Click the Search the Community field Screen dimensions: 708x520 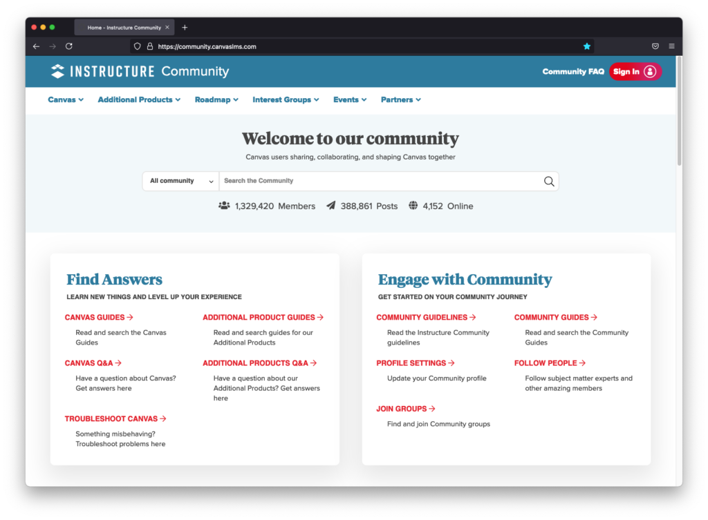click(380, 181)
